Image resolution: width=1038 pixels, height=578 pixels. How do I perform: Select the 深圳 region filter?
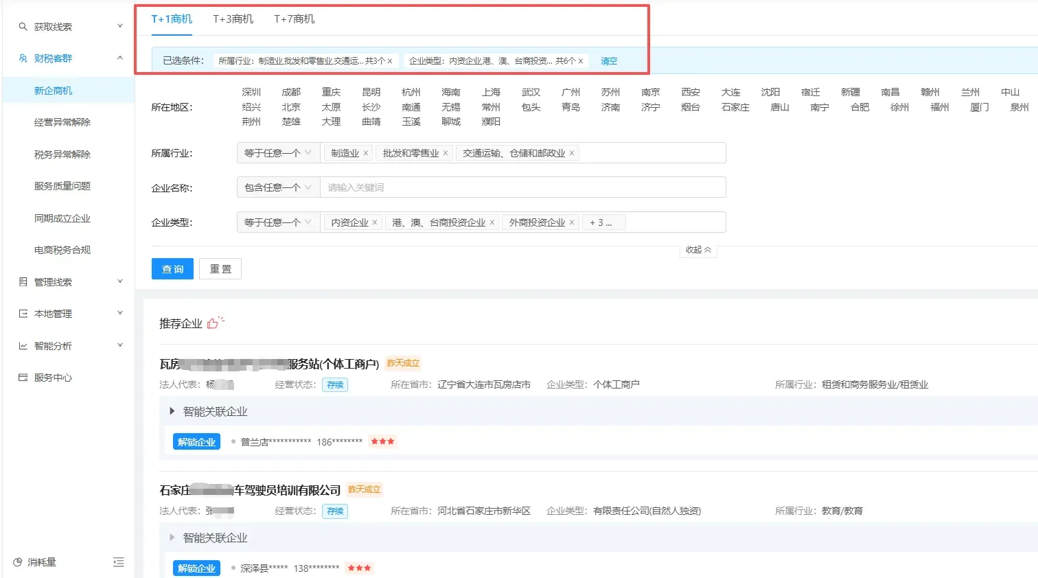tap(251, 92)
